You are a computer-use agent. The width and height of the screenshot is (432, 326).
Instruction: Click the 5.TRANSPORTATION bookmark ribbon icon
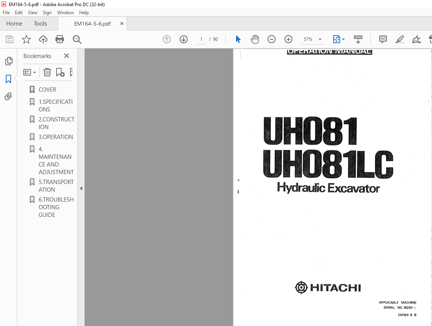point(32,182)
